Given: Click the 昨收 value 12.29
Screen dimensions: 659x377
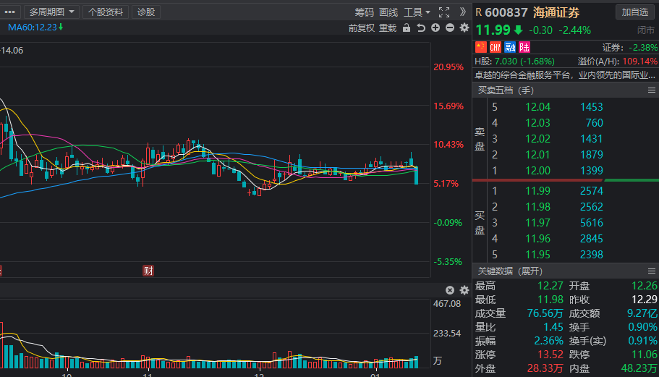Looking at the screenshot, I should [645, 300].
